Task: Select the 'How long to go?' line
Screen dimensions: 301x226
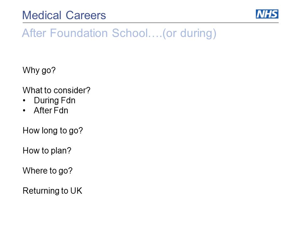Action: [53, 131]
